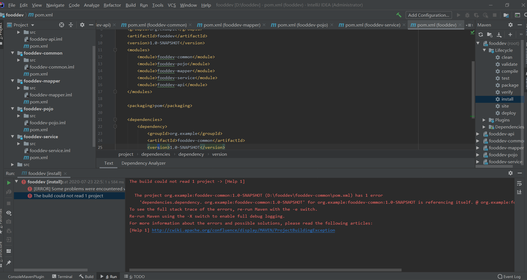Open the ProjectBuildingException help link
Screen dimensions: 527x280
(243, 230)
